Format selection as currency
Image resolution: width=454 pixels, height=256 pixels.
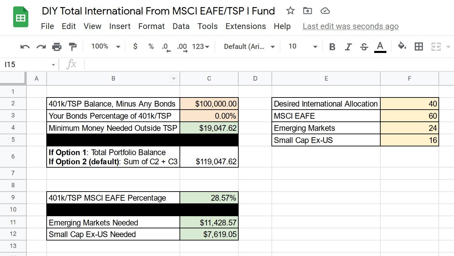pyautogui.click(x=135, y=46)
